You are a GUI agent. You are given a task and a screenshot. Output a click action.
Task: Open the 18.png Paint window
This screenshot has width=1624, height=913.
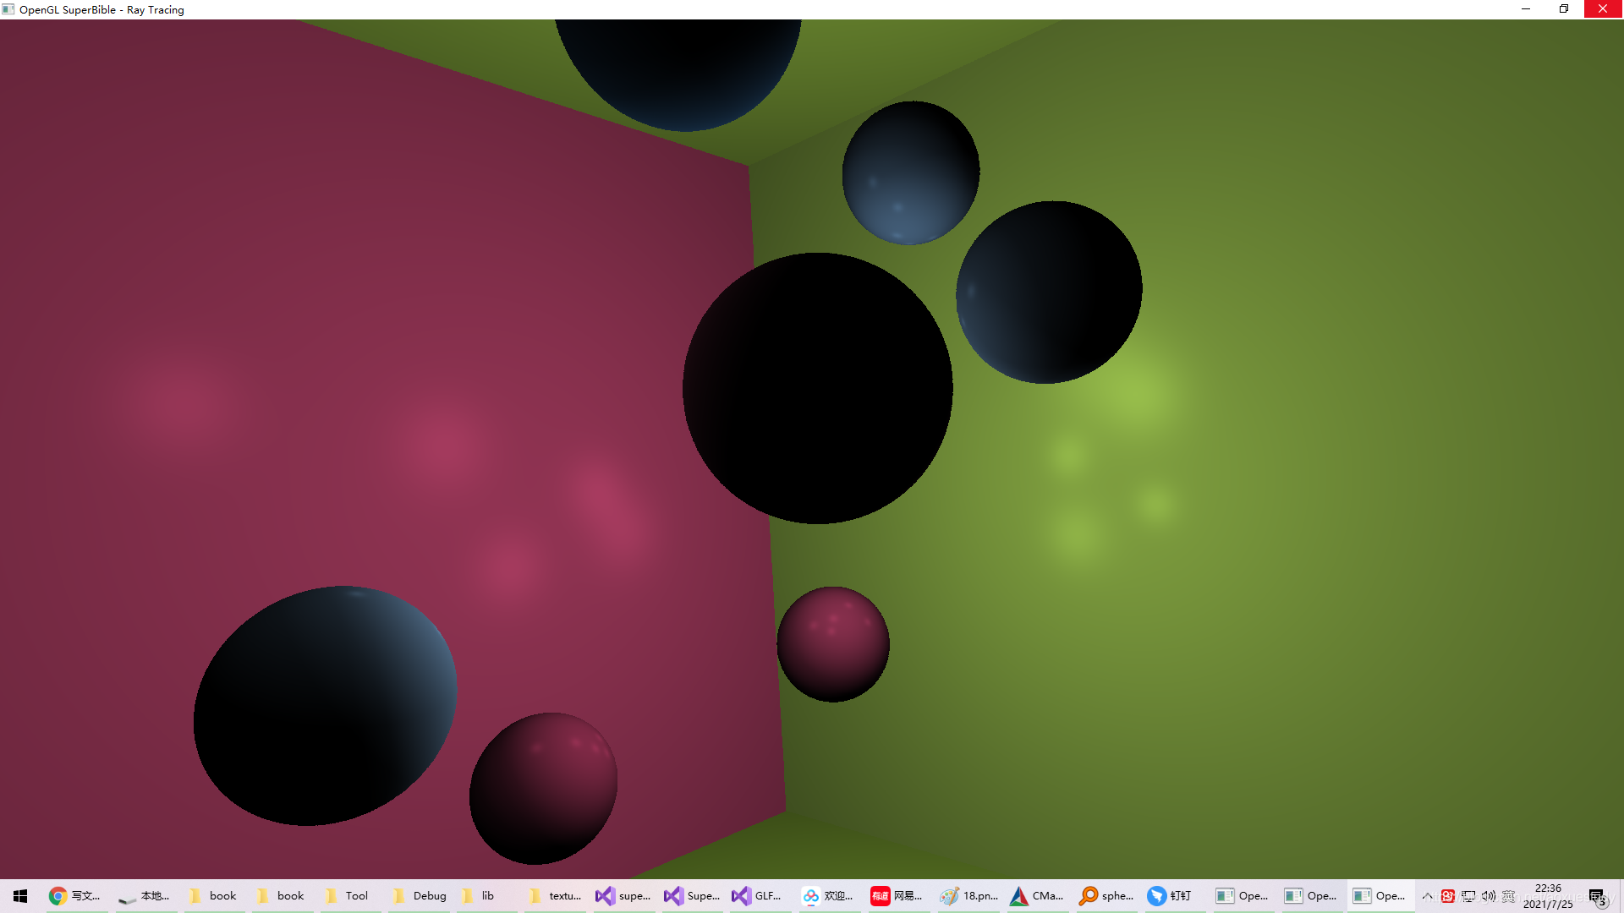(x=969, y=896)
